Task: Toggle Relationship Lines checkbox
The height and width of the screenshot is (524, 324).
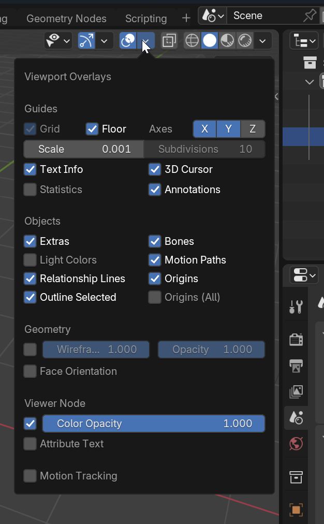Action: tap(30, 279)
